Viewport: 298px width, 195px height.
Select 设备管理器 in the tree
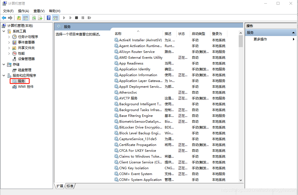tap(26, 59)
